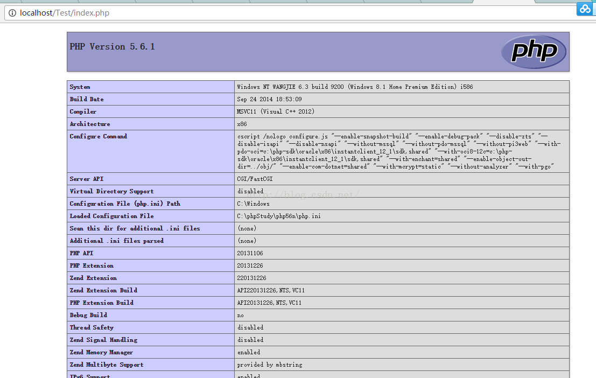Viewport: 596px width, 378px height.
Task: Click 'PHP Extension Build' label
Action: pyautogui.click(x=102, y=303)
